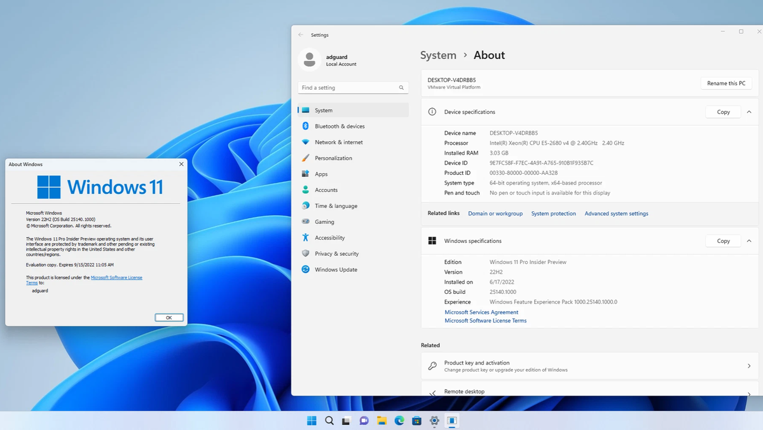The image size is (763, 430).
Task: Select Accessibility label in sidebar
Action: pyautogui.click(x=329, y=238)
